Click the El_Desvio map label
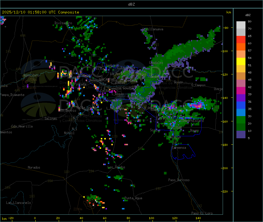 (68, 111)
